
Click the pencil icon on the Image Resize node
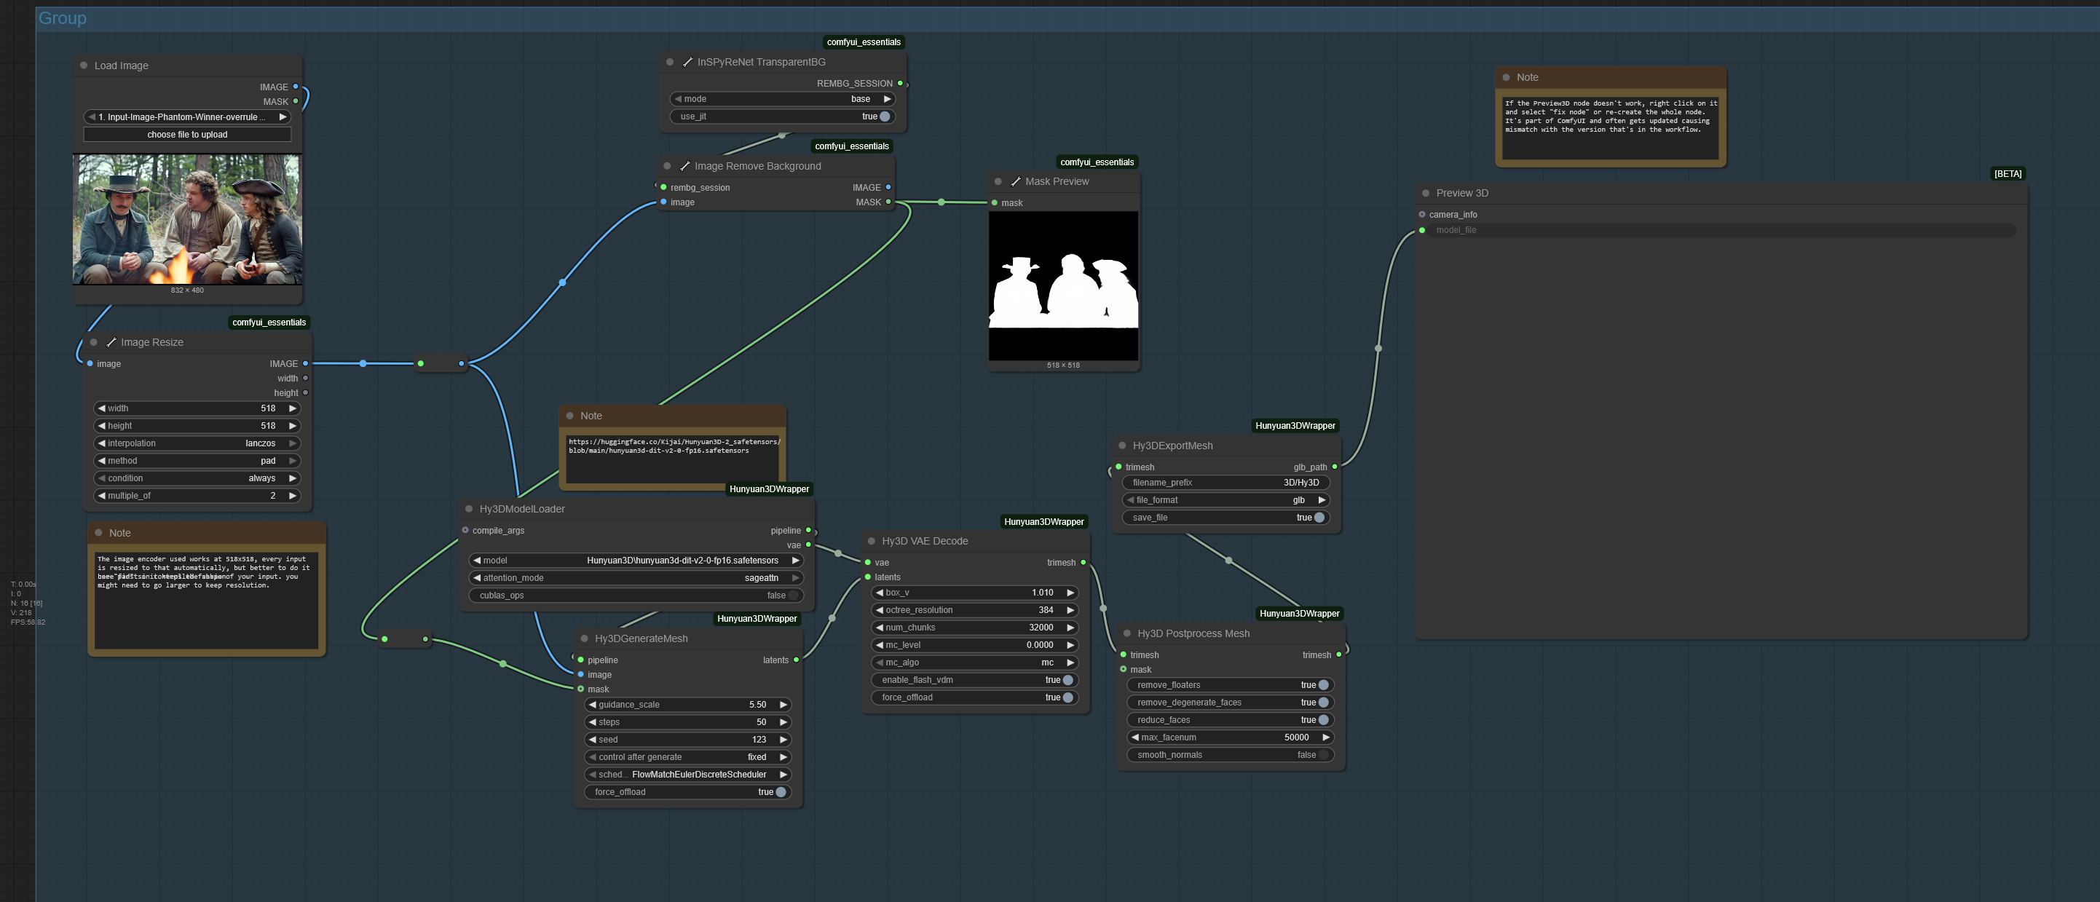coord(111,342)
